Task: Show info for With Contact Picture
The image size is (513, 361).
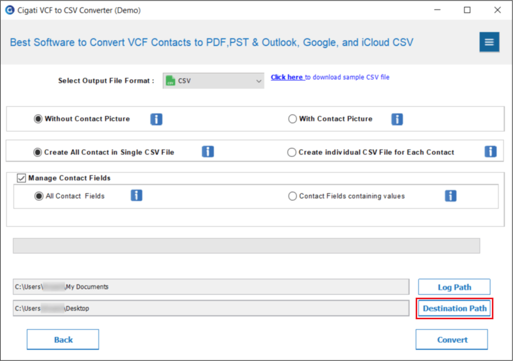Action: click(x=397, y=119)
